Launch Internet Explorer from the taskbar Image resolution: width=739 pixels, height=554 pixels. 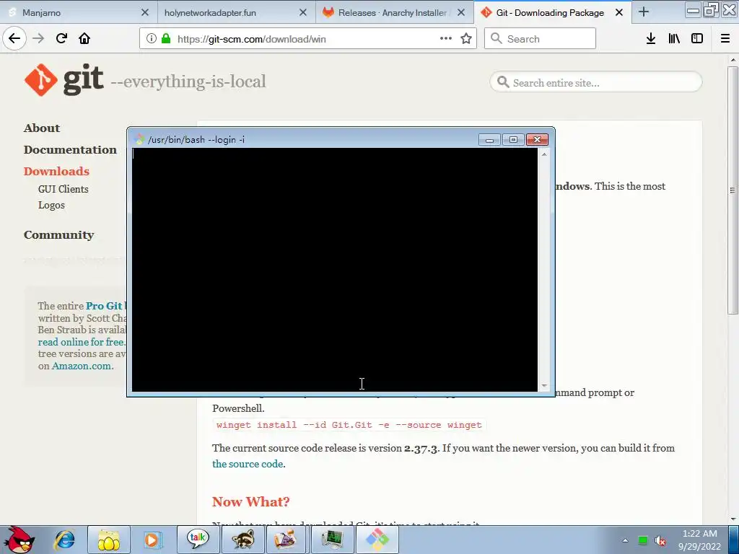pyautogui.click(x=64, y=540)
